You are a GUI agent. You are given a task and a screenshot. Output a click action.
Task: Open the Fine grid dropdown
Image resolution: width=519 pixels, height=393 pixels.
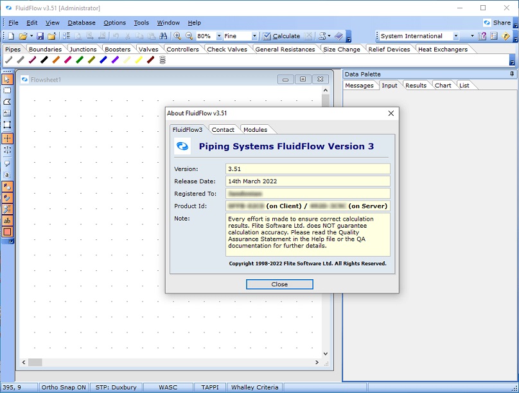(254, 36)
